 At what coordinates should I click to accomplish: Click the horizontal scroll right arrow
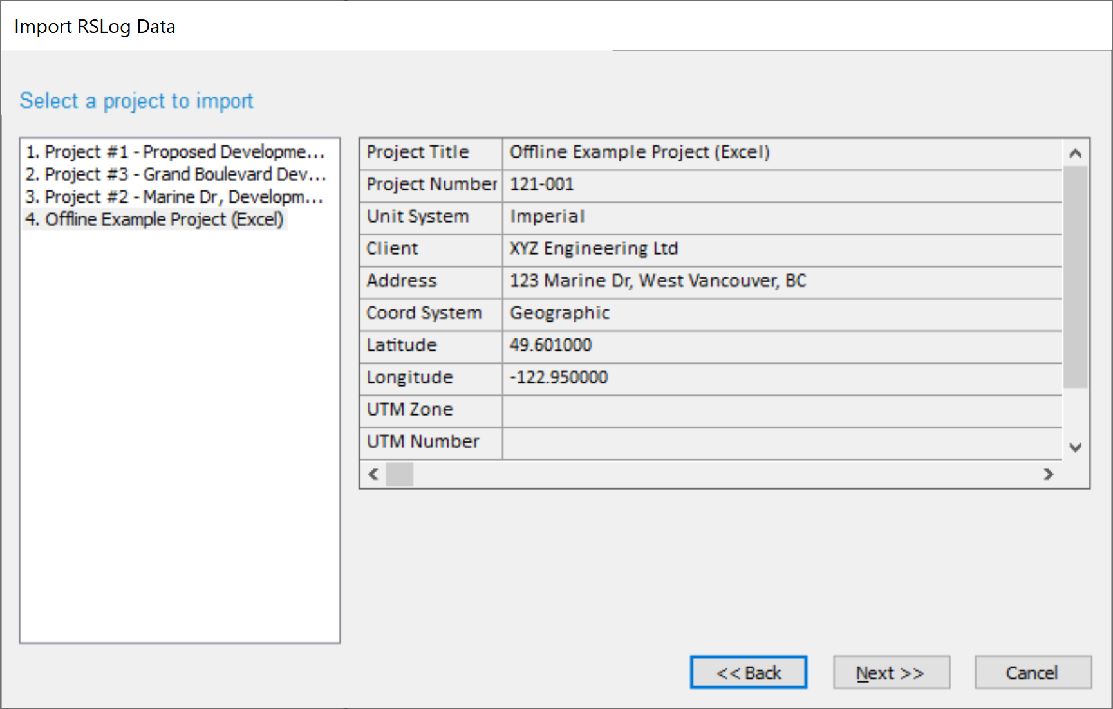pos(1049,474)
